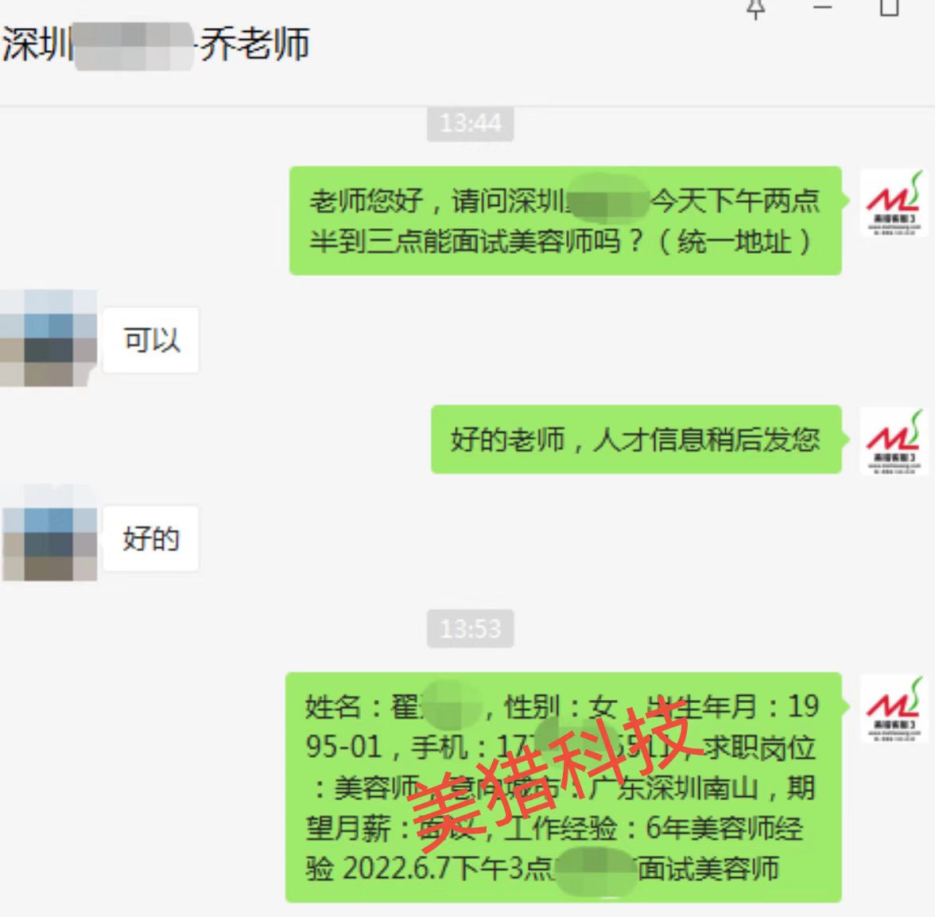Open sender avatar beside 姓名 profile message
The height and width of the screenshot is (917, 935).
(894, 709)
